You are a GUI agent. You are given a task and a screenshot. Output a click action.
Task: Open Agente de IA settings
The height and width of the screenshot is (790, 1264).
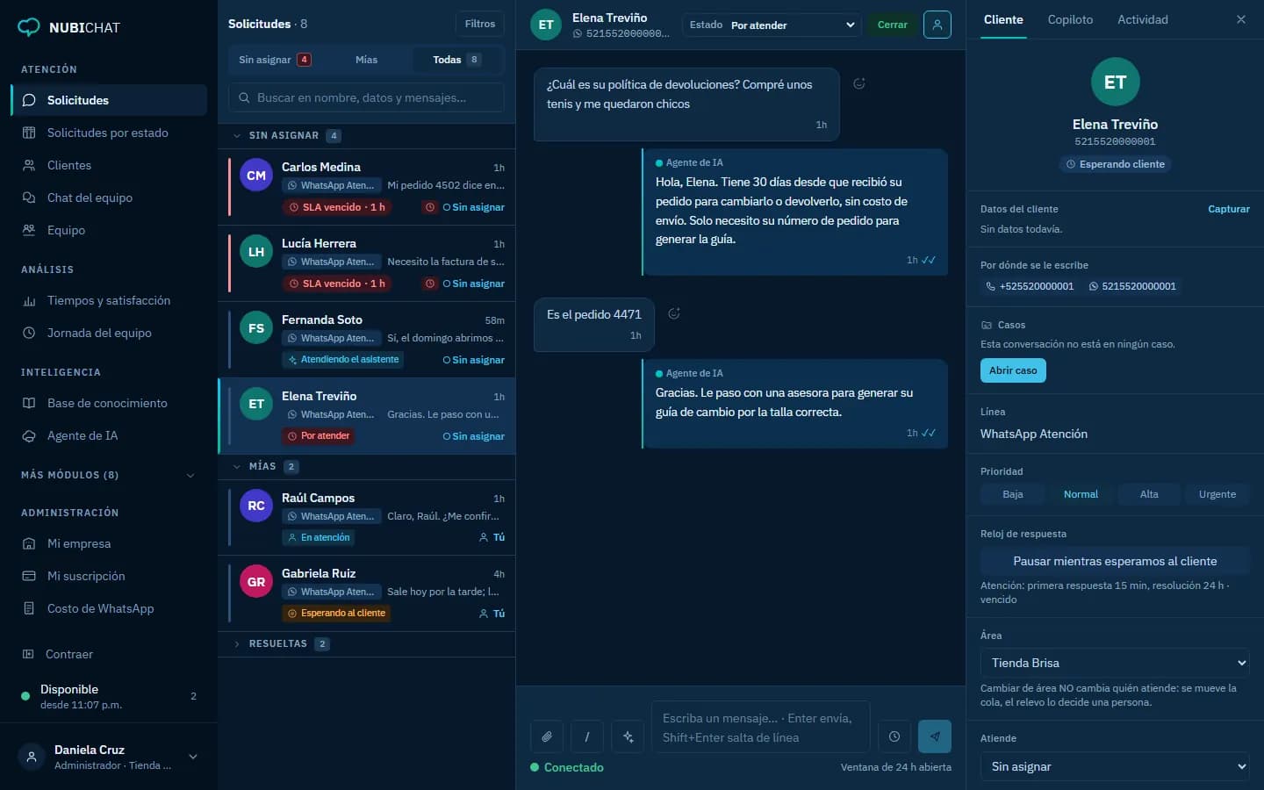coord(109,435)
